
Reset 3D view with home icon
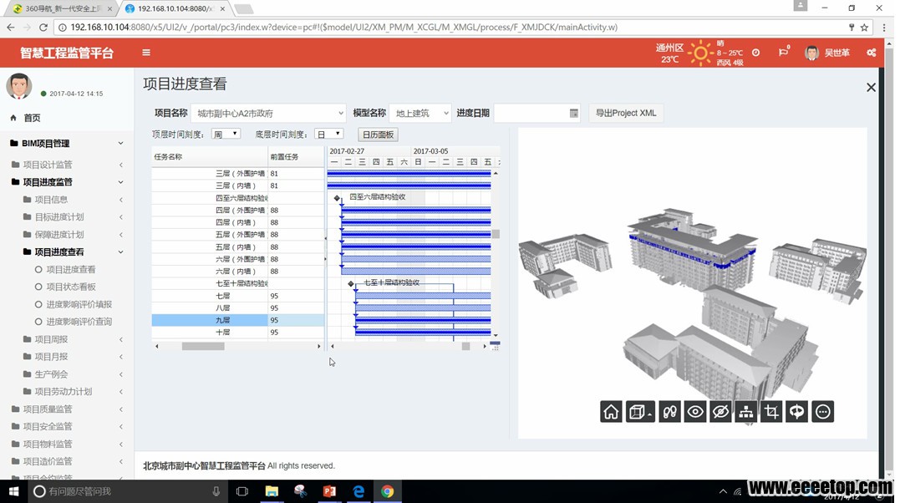click(x=612, y=412)
